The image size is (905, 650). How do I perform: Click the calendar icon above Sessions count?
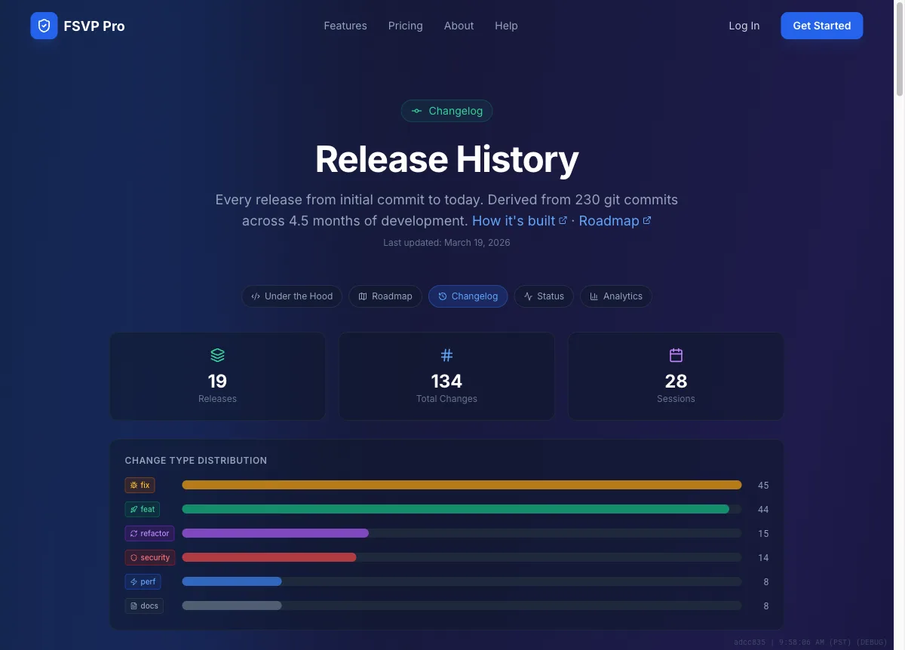pyautogui.click(x=675, y=354)
